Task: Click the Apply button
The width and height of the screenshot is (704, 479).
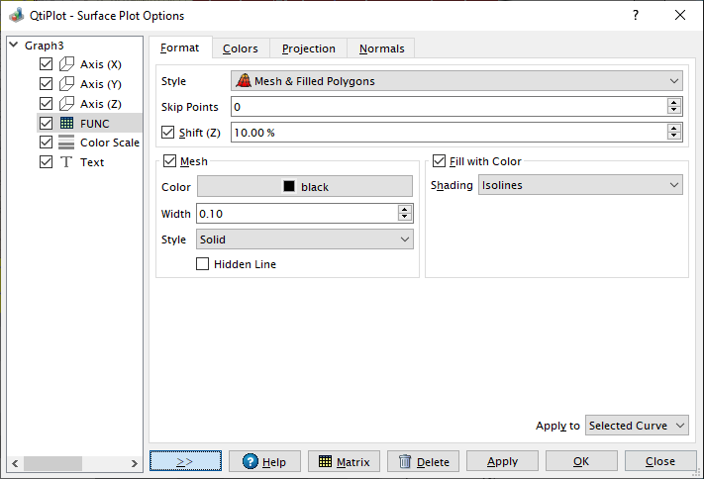Action: tap(502, 461)
